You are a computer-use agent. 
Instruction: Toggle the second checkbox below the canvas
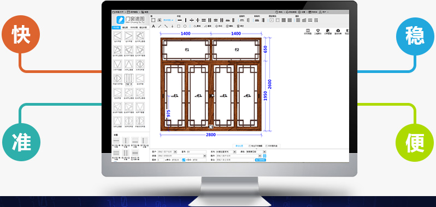coord(267,146)
